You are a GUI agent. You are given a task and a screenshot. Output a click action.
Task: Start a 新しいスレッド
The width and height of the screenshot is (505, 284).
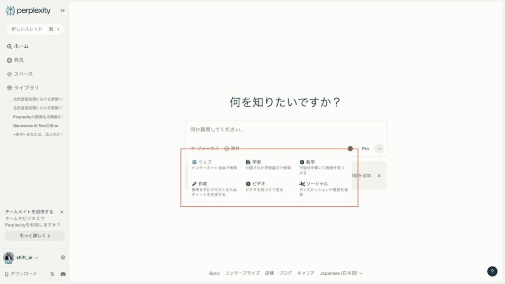pyautogui.click(x=33, y=29)
